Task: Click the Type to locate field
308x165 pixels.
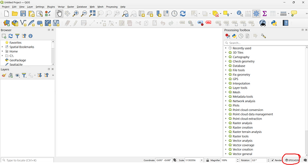Action: pos(27,160)
